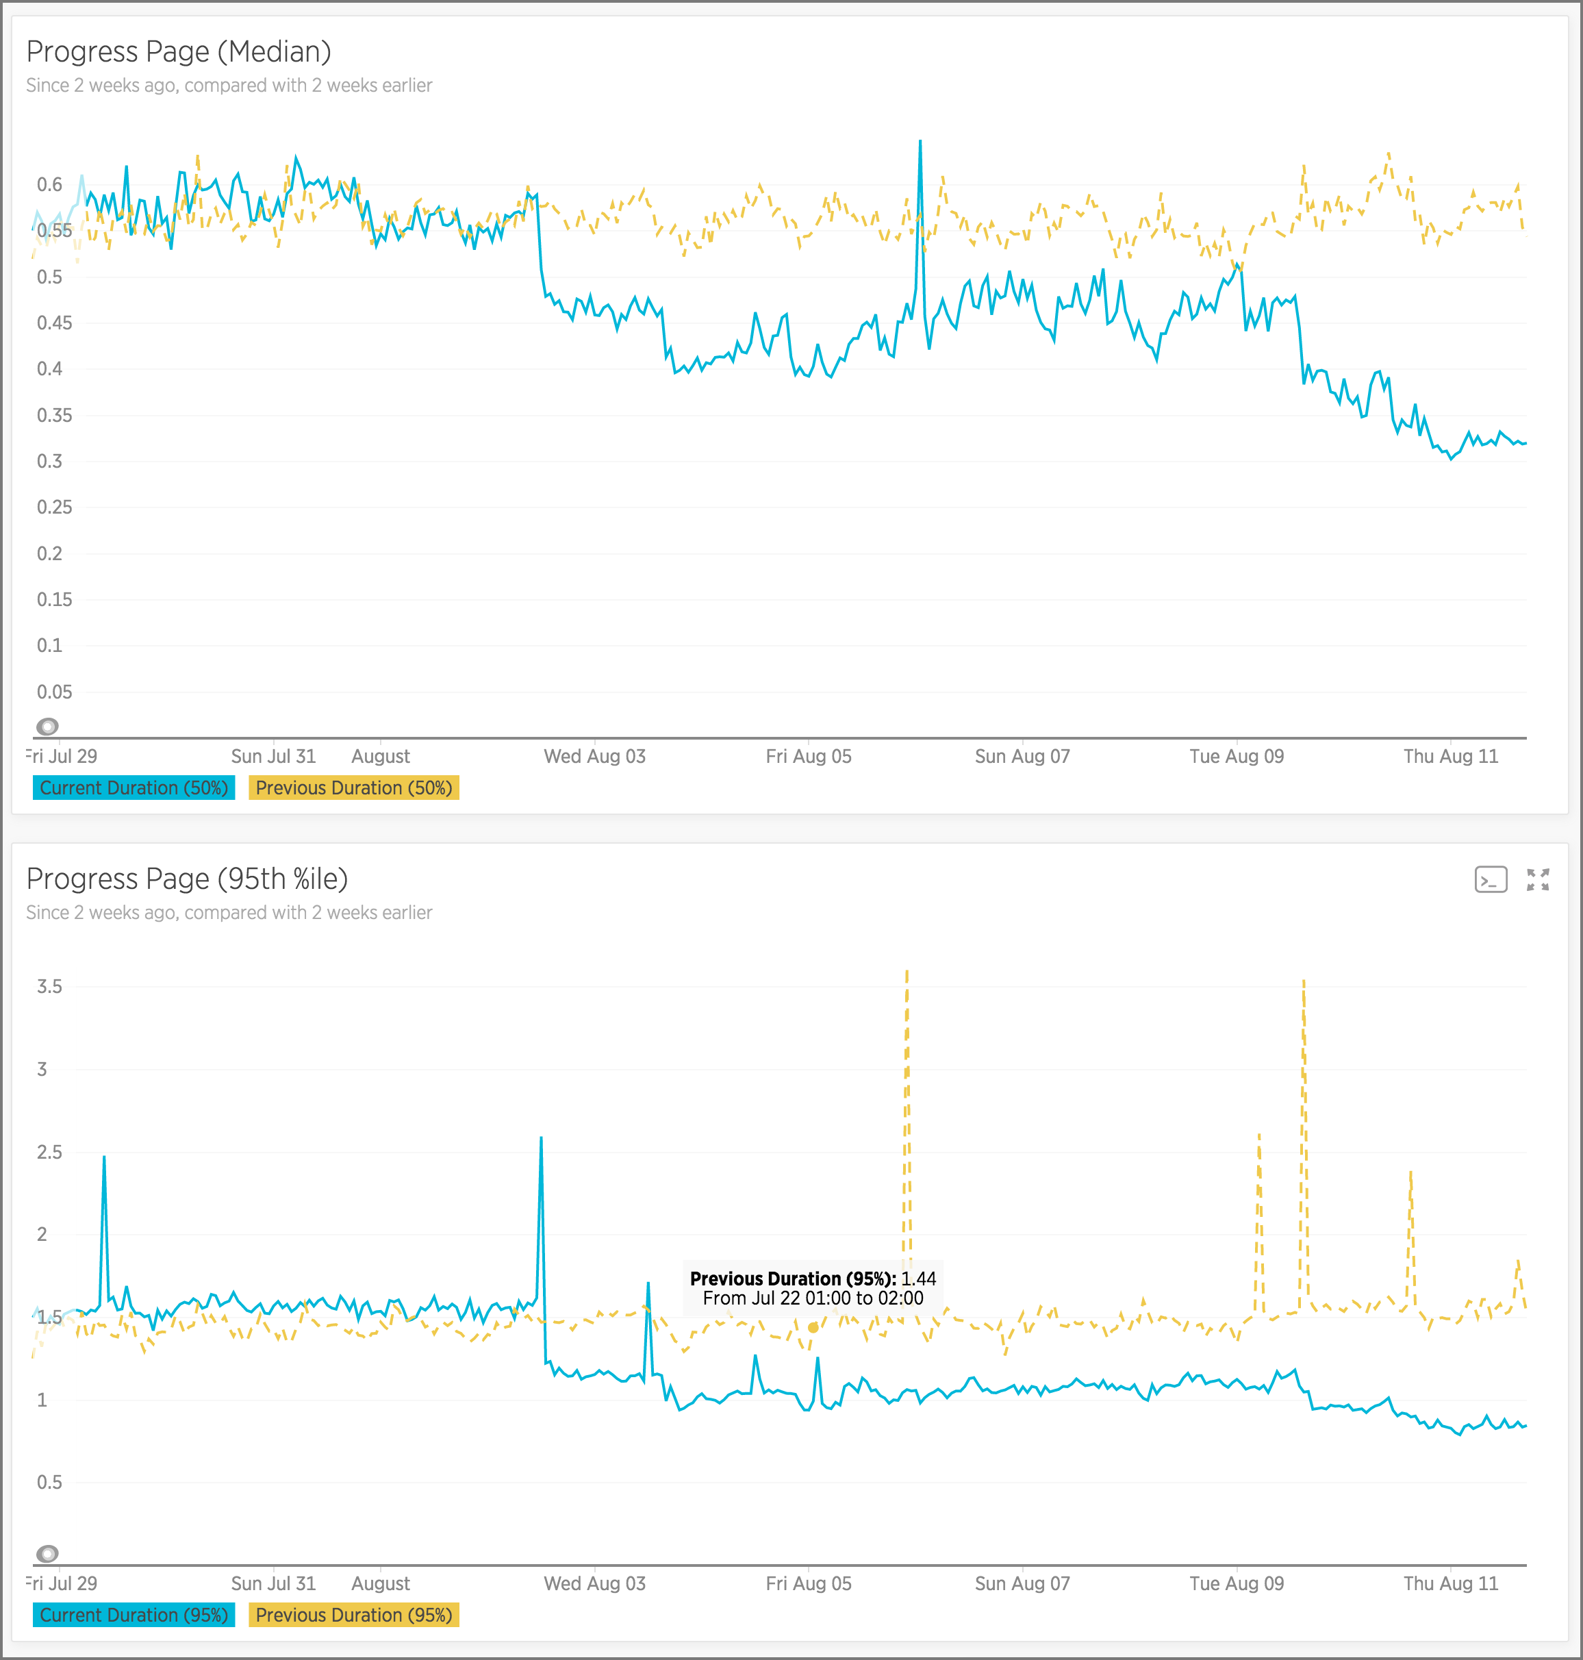Expand the 95th %ile chart to fullscreen
Viewport: 1583px width, 1660px height.
1537,879
